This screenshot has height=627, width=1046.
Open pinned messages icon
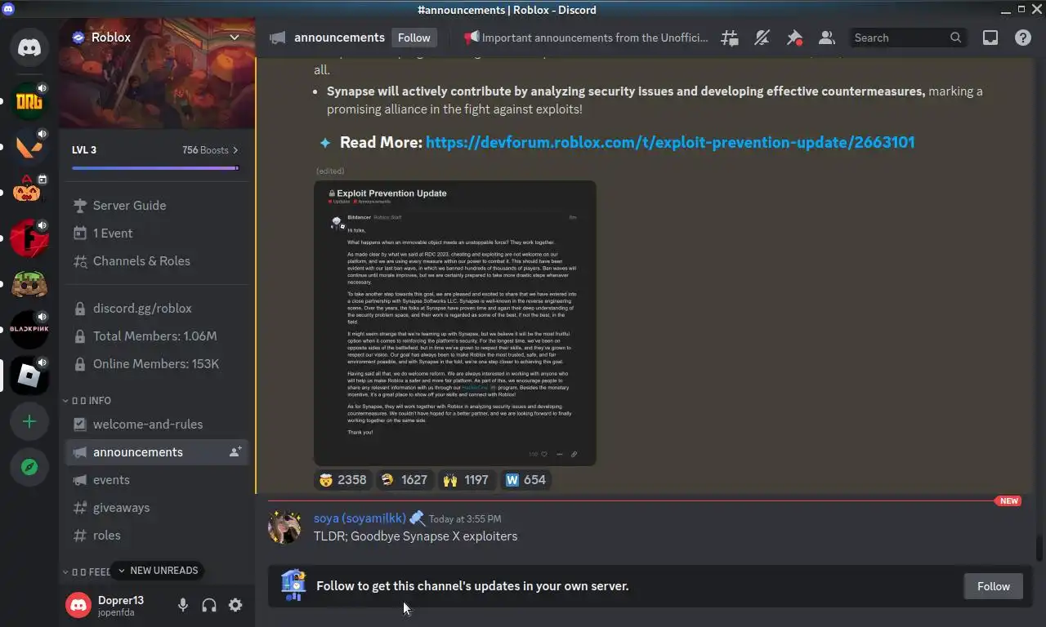(794, 38)
